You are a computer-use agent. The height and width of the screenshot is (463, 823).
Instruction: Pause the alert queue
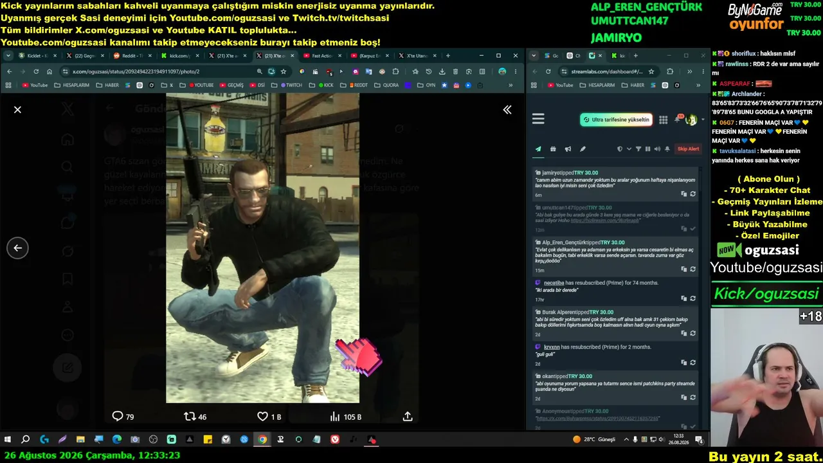point(647,149)
